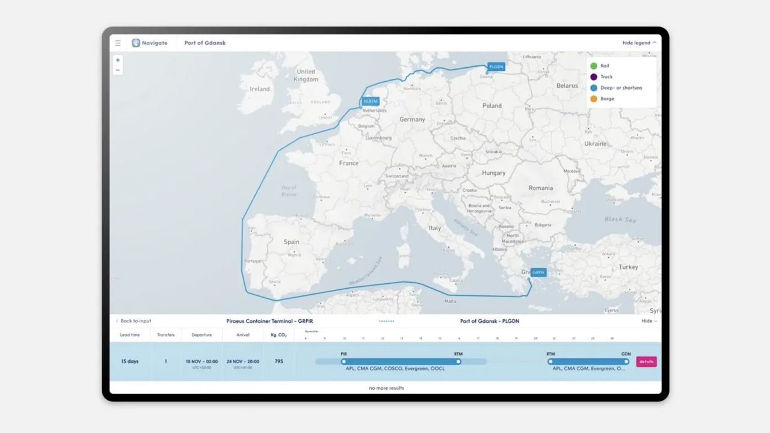The height and width of the screenshot is (433, 770).
Task: Zoom in on the map
Action: coord(118,60)
